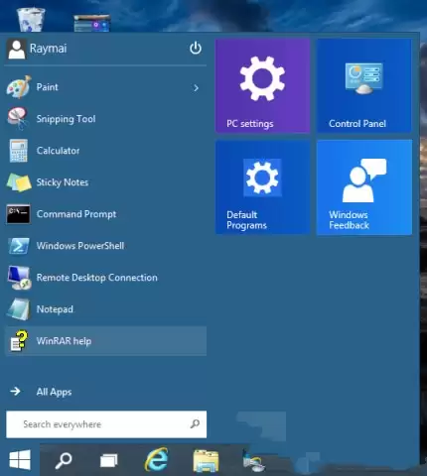Viewport: 427px width, 476px height.
Task: Select the Calculator entry label
Action: pos(58,151)
